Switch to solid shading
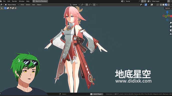The width and height of the screenshot is (172, 96). pos(163,5)
